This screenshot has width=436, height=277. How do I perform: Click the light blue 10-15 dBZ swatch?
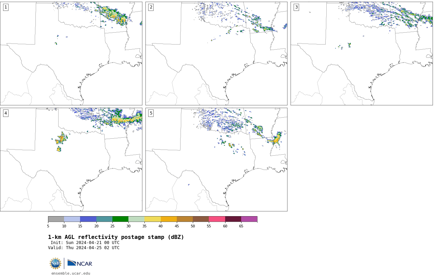click(x=72, y=219)
